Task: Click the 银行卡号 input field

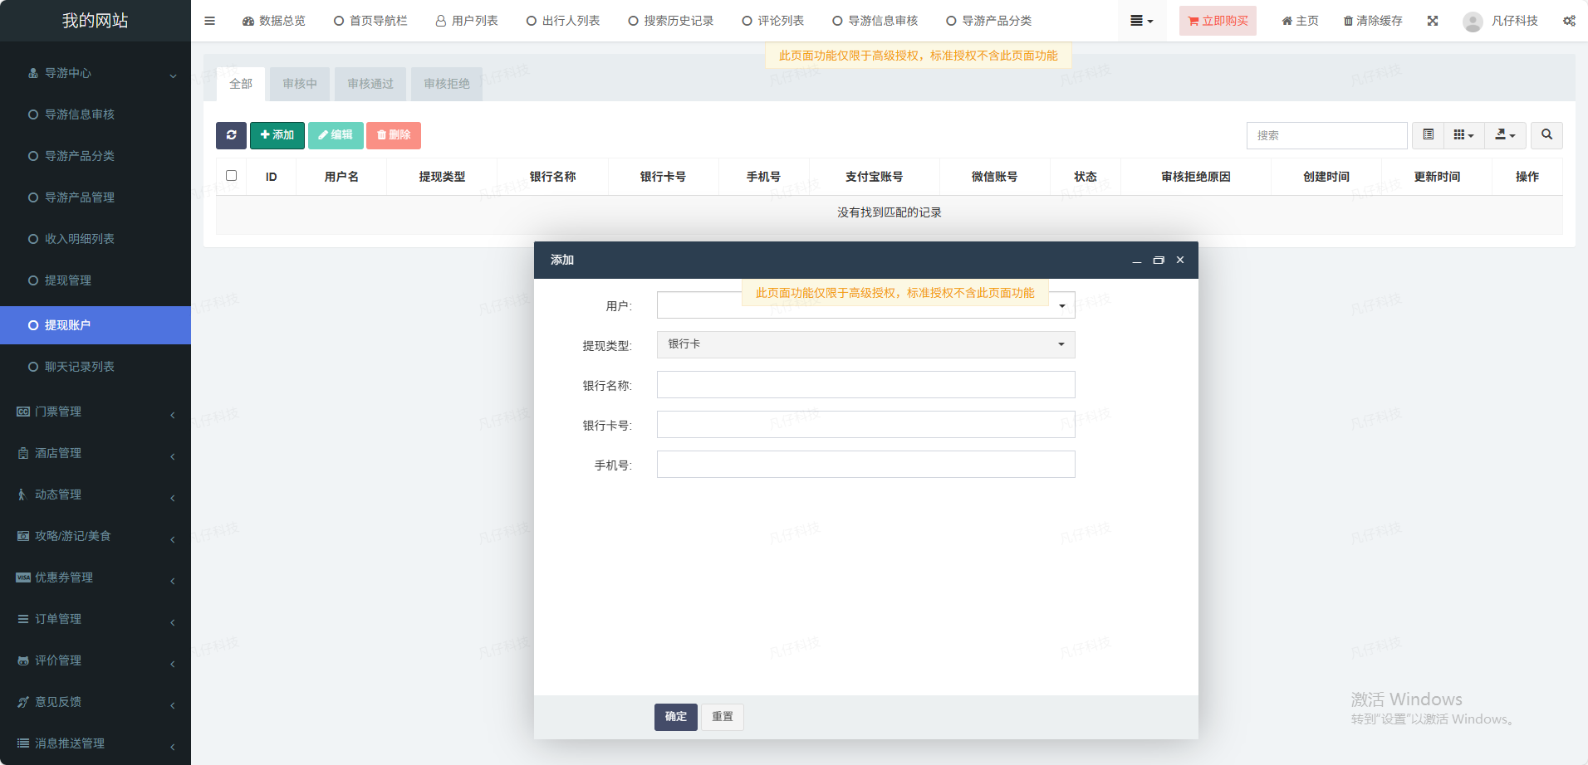Action: 865,425
